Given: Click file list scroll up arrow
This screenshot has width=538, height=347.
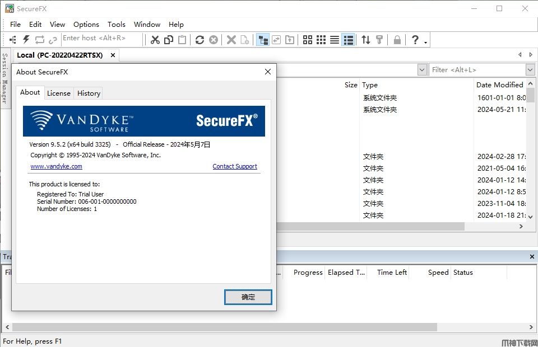Looking at the screenshot, I should click(x=531, y=83).
